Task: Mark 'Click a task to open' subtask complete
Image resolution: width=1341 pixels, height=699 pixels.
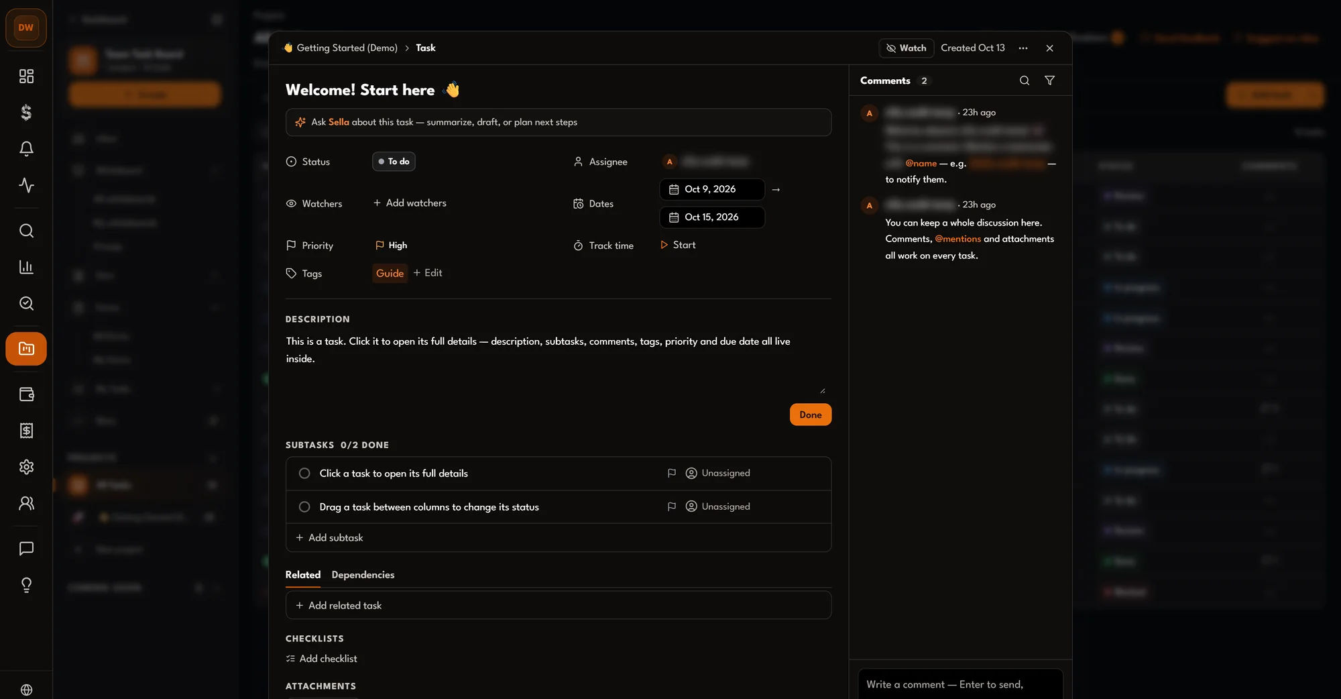Action: (304, 474)
